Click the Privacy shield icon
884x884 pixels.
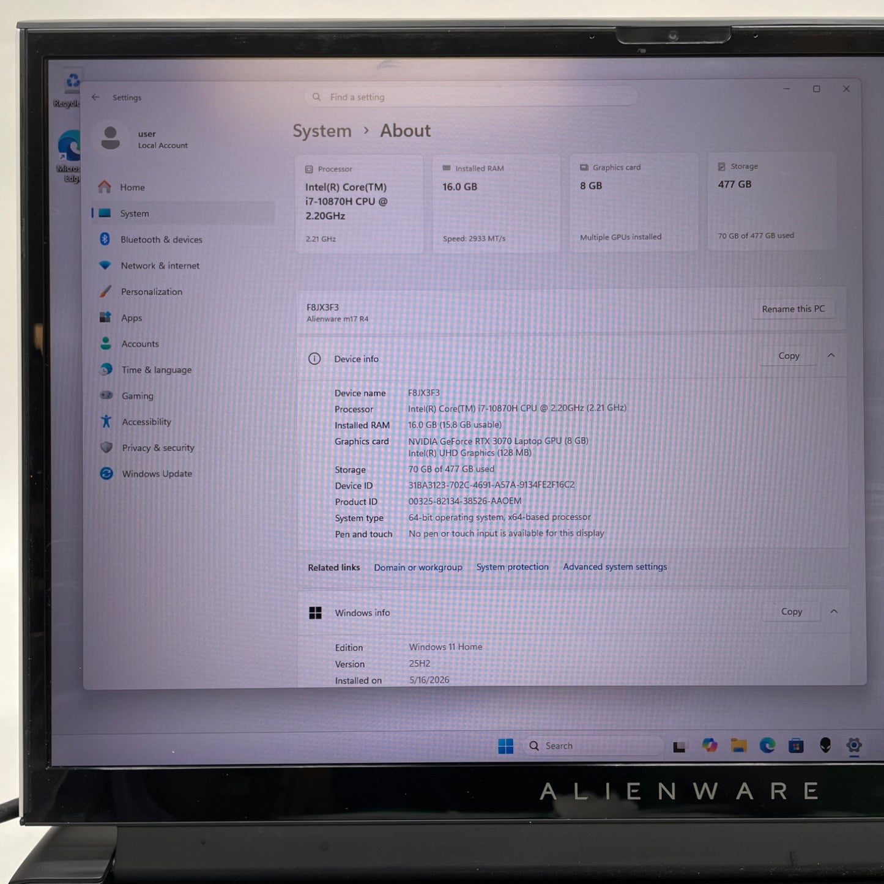[106, 447]
